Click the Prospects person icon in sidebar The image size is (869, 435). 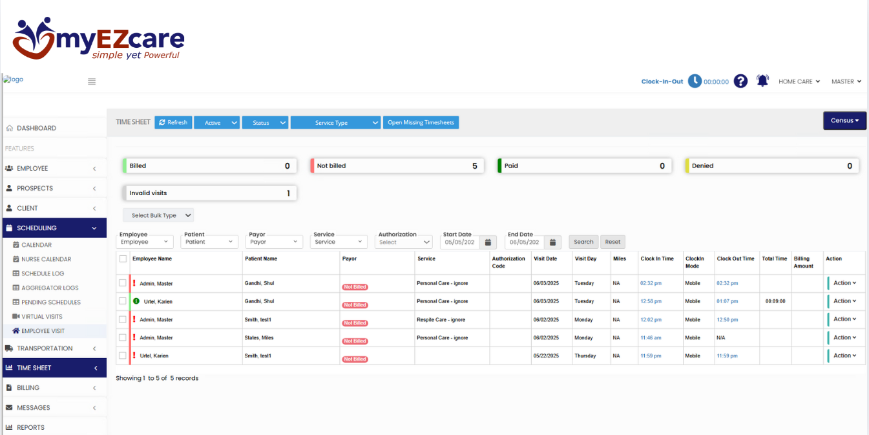(9, 188)
